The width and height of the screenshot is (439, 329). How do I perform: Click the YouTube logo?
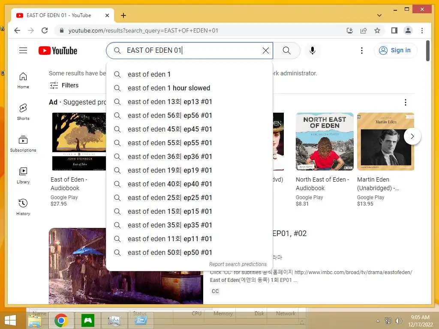point(58,51)
